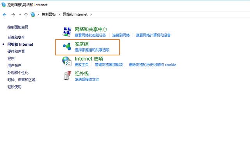Select 硬件和声音 in the sidebar
This screenshot has width=250, height=164.
[16, 52]
